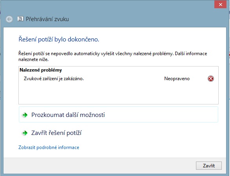
Task: Click the 'Nalezené problémy' heading
Action: point(41,70)
